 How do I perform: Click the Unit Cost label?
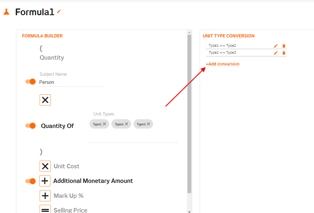coord(66,166)
